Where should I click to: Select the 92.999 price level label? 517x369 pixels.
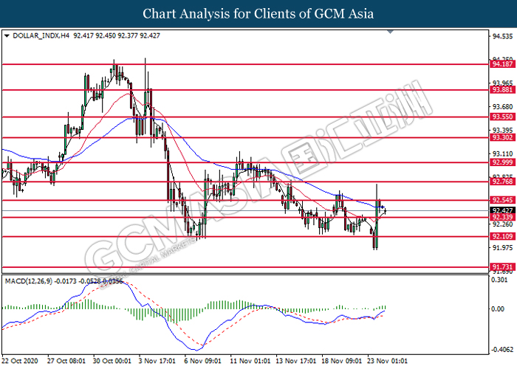click(502, 162)
